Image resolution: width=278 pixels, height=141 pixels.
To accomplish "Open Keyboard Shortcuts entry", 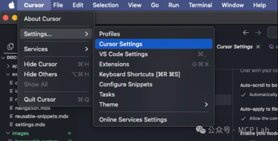I will 154,74.
